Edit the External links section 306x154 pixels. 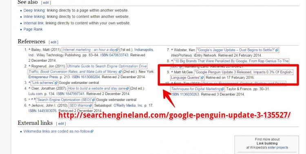tap(61, 123)
